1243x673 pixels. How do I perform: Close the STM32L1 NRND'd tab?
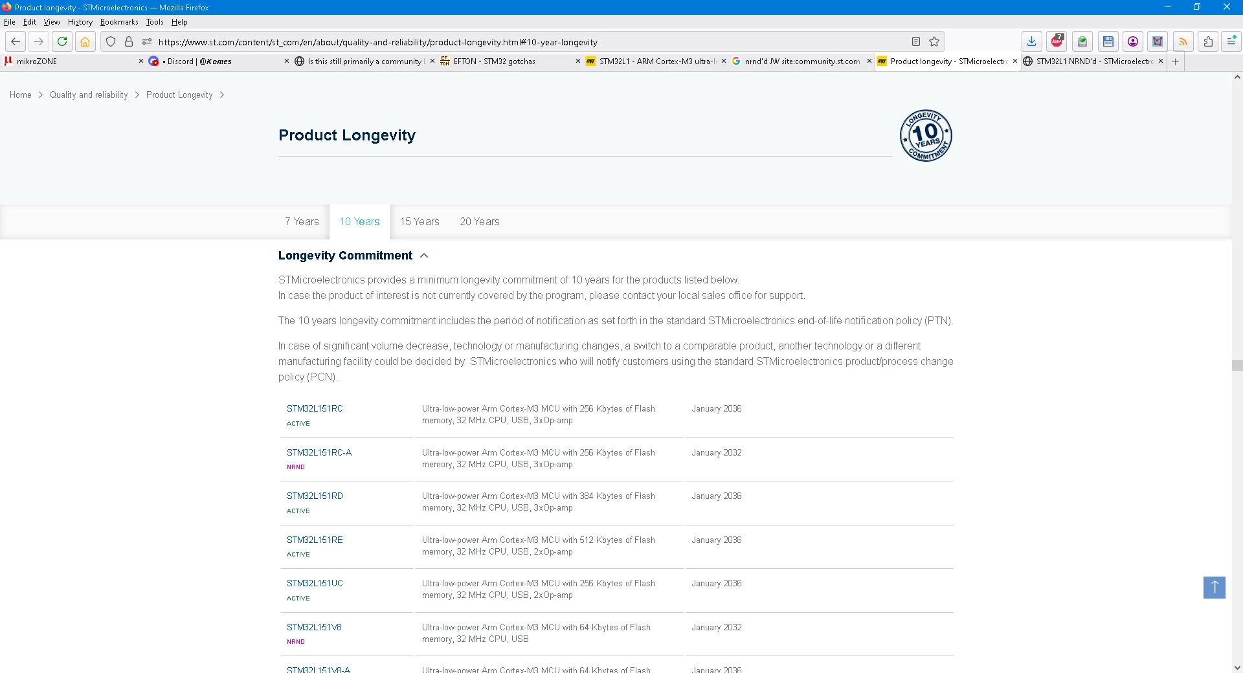coord(1161,61)
